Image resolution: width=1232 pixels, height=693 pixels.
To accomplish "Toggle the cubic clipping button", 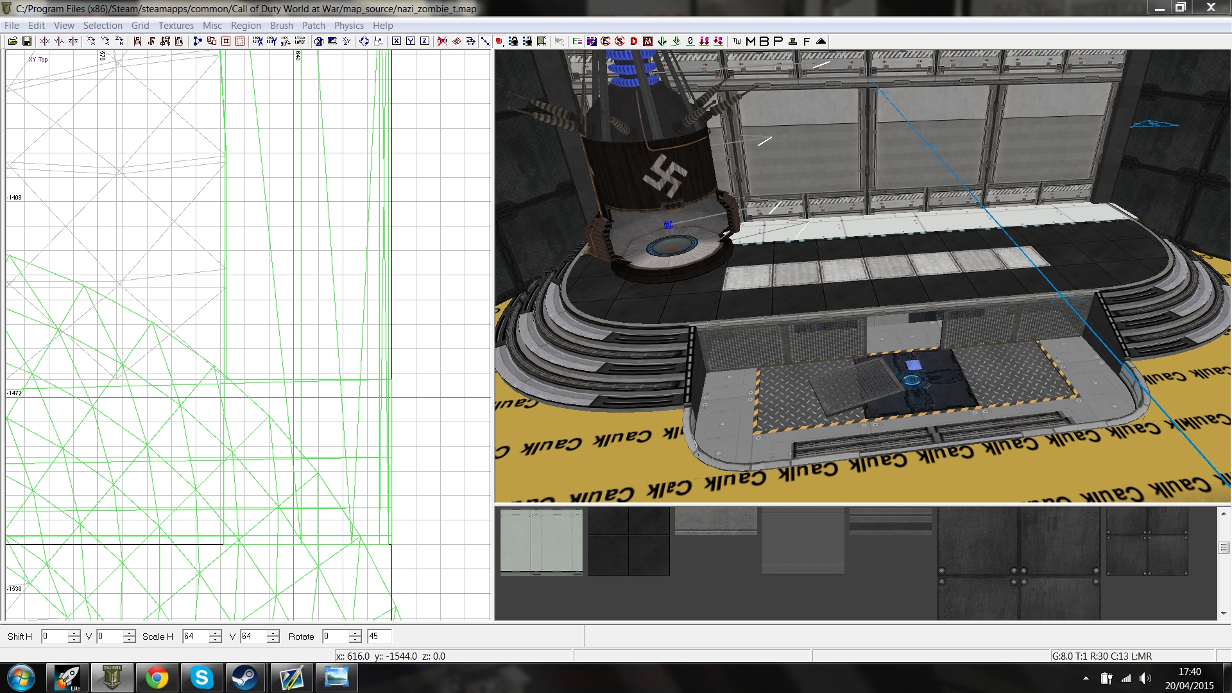I will 318,41.
